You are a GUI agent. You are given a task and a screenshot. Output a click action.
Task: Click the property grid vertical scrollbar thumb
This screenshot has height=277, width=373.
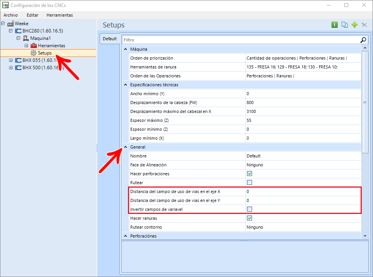pos(365,102)
